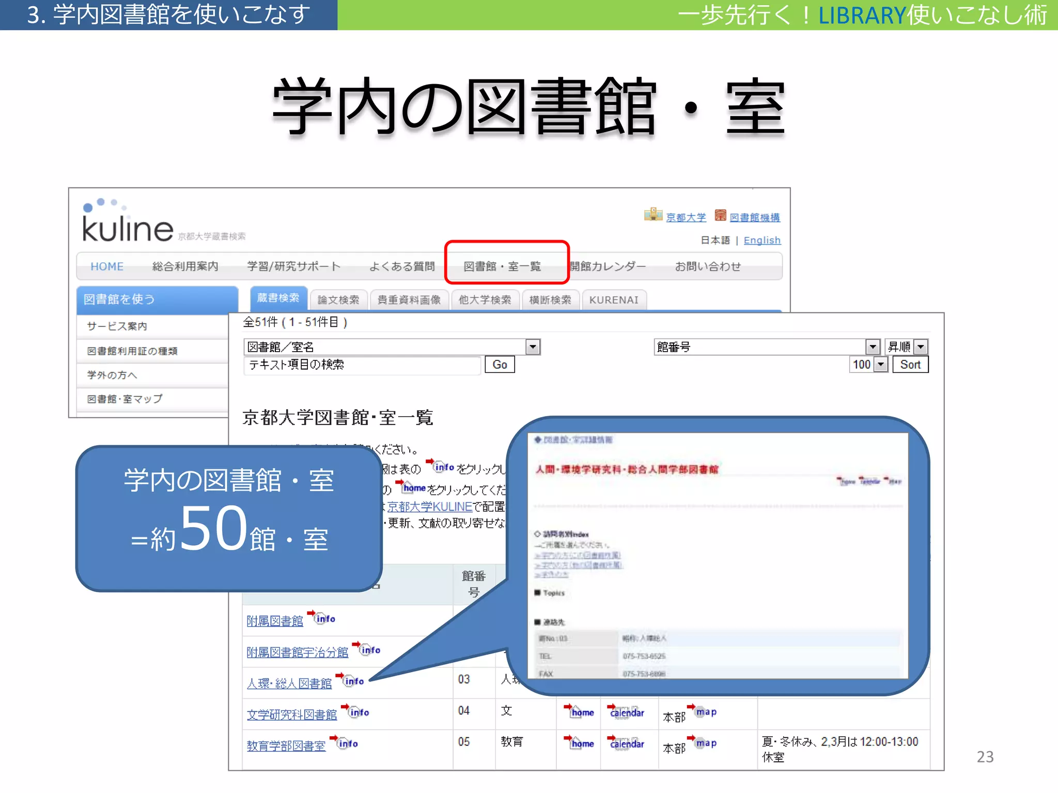Open 図書館利用証の種類 in the sidebar
Image resolution: width=1058 pixels, height=793 pixels.
153,351
